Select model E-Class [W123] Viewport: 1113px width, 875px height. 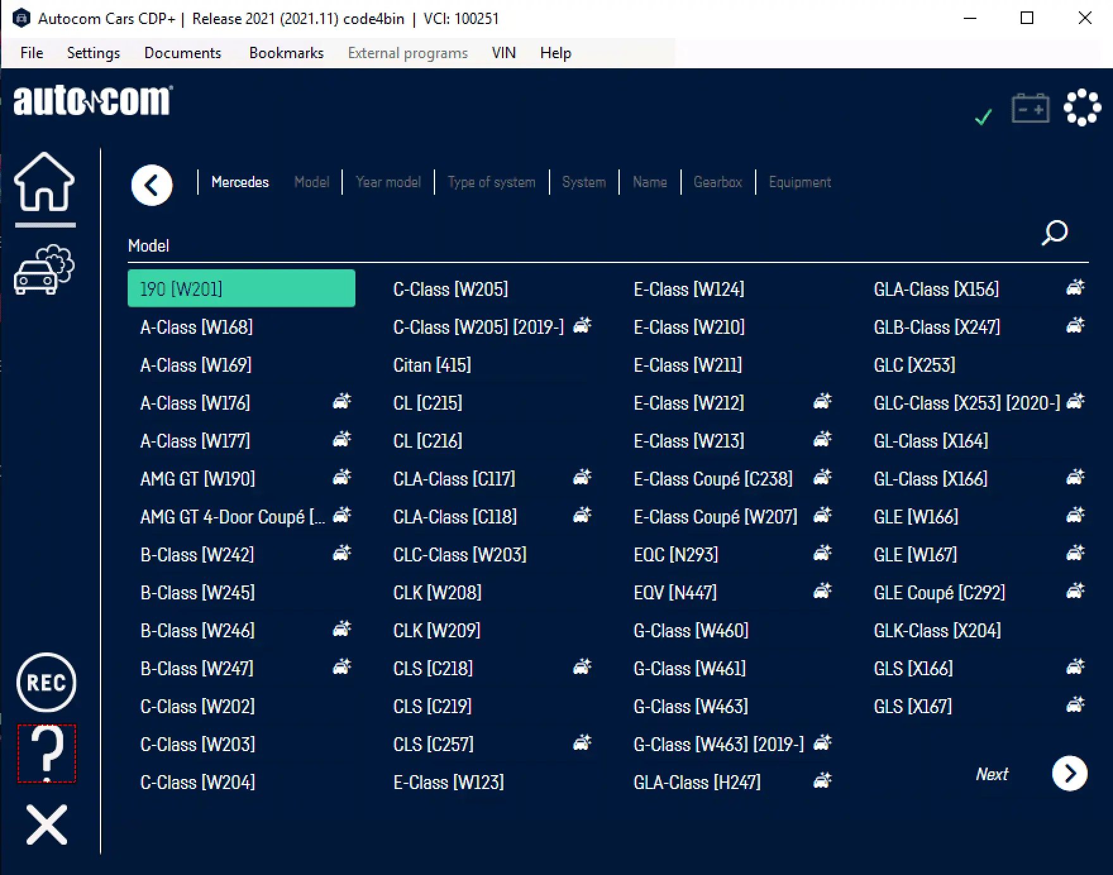[449, 782]
